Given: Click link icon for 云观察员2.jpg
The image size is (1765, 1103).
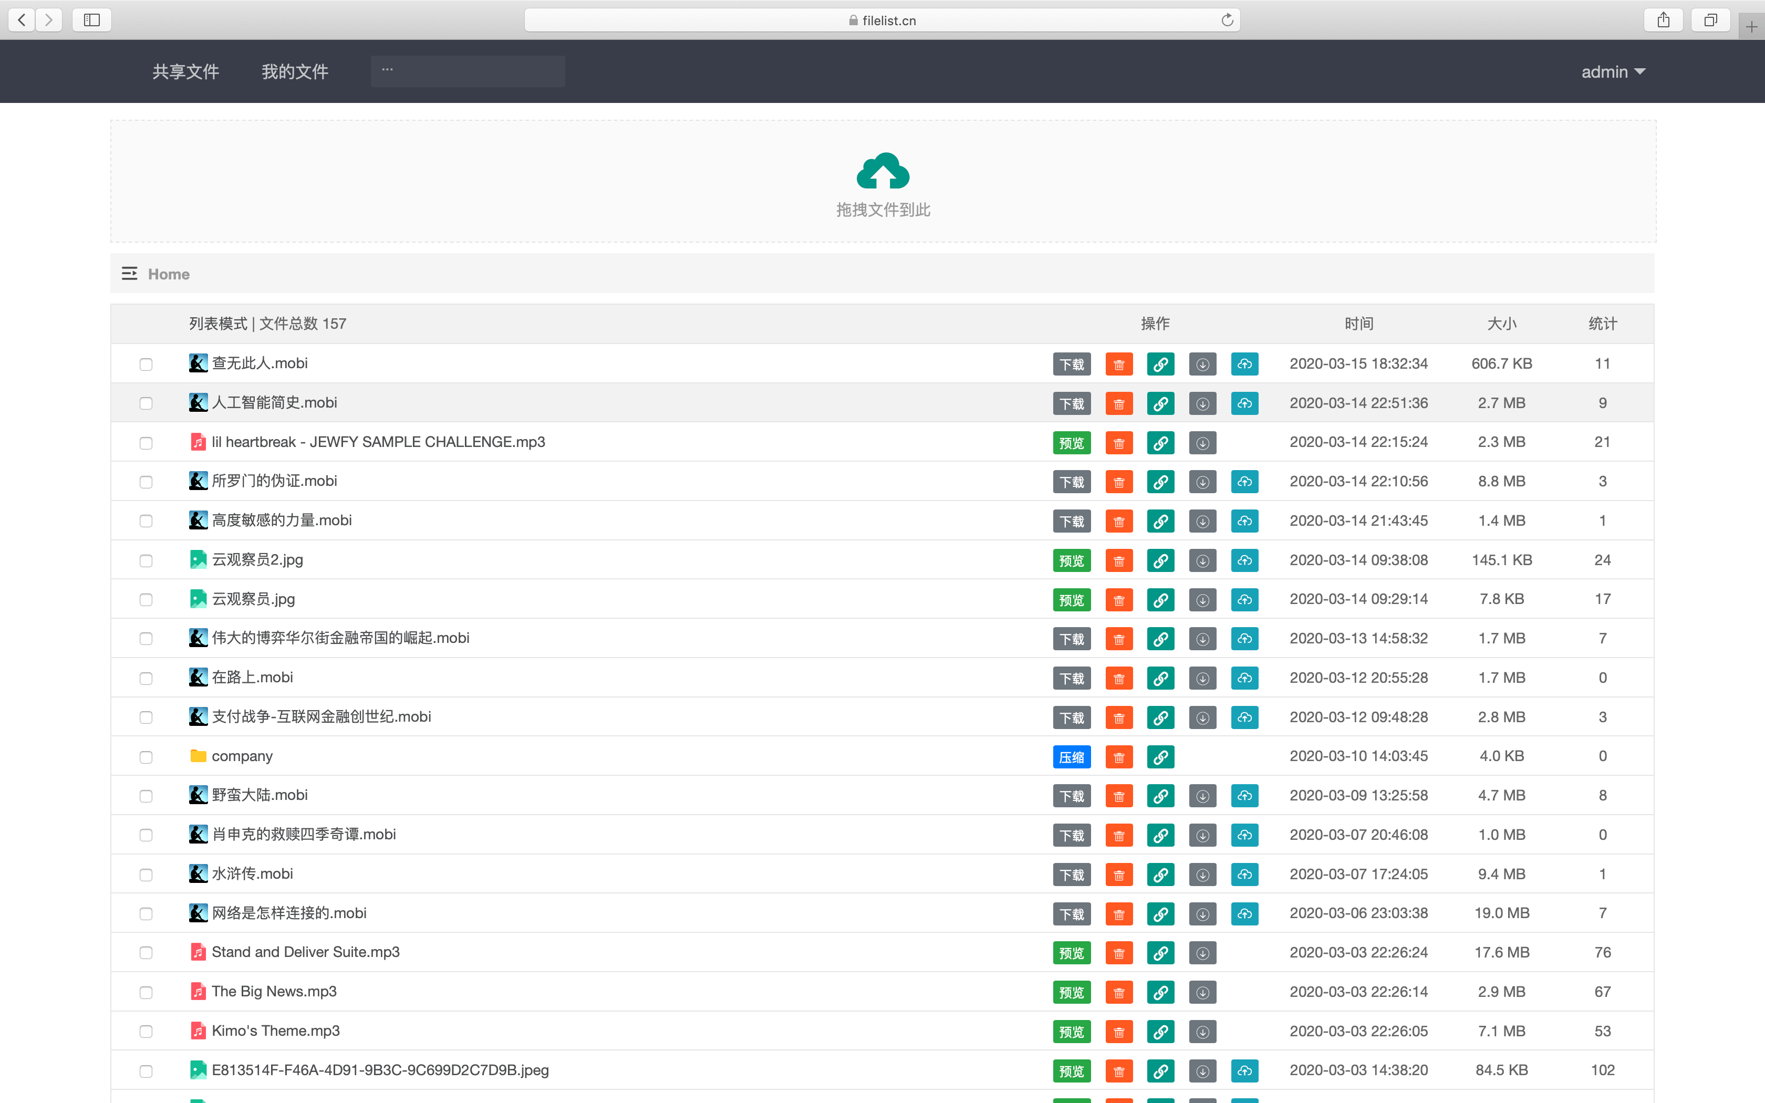Looking at the screenshot, I should pos(1160,561).
